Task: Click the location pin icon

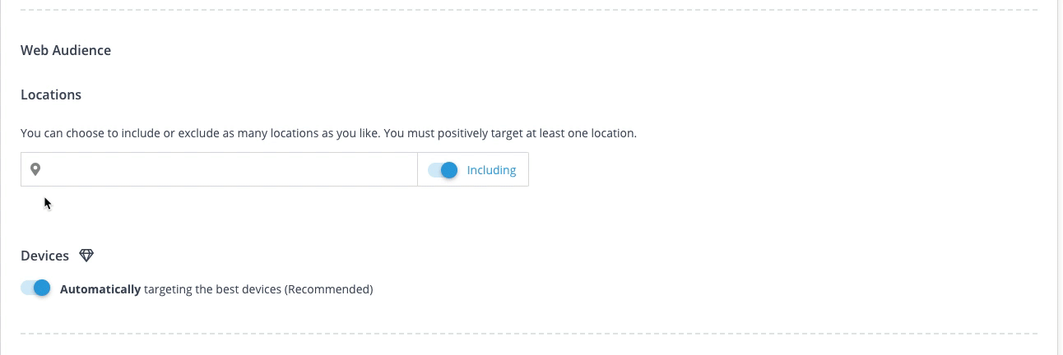Action: 35,169
